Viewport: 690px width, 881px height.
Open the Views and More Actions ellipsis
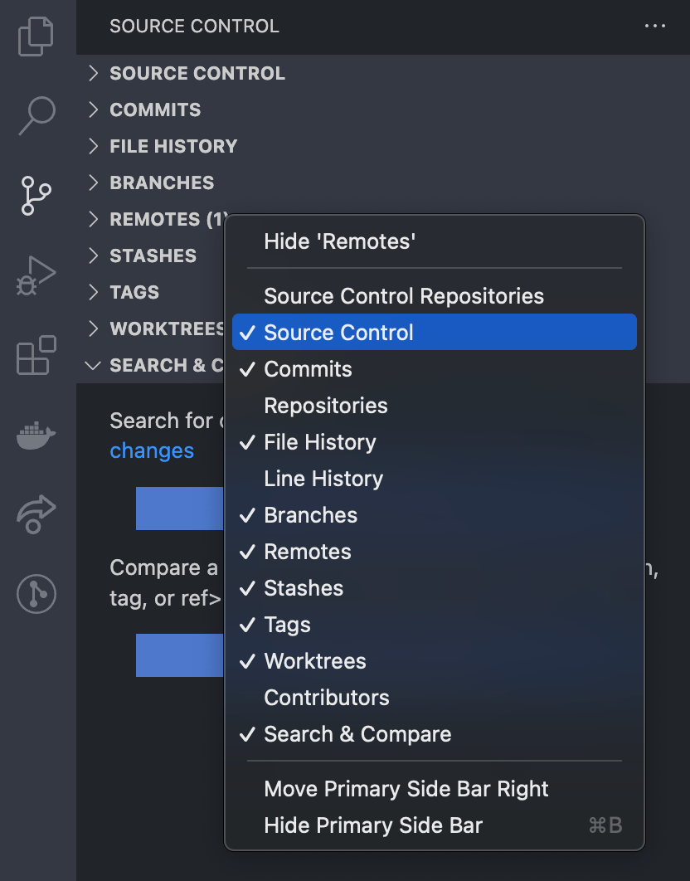pyautogui.click(x=655, y=26)
